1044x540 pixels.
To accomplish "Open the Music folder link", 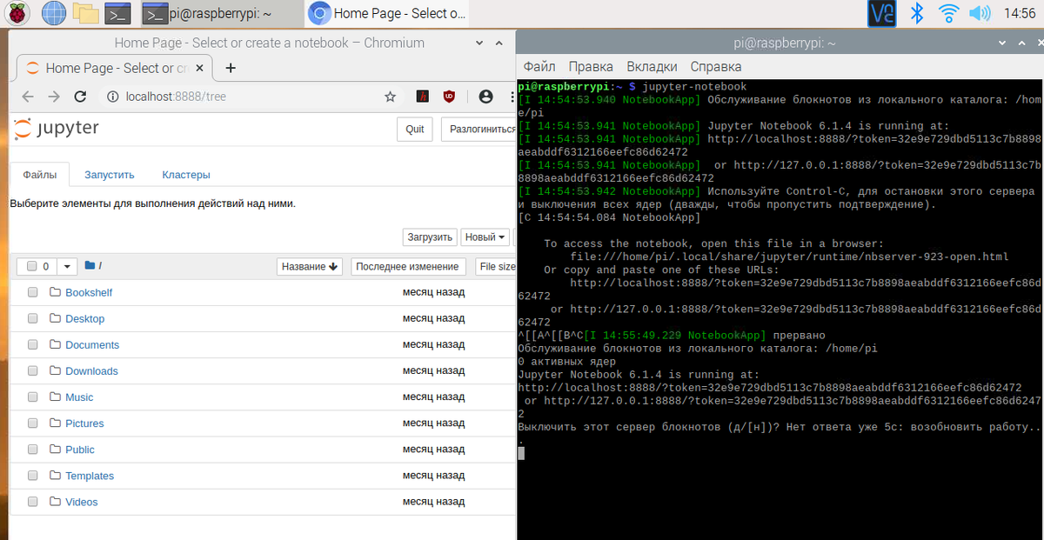I will [x=79, y=397].
